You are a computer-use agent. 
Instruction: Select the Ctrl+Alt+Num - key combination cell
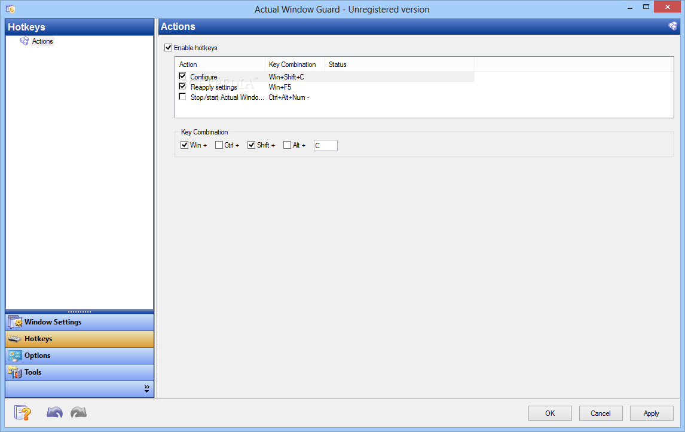pos(289,97)
